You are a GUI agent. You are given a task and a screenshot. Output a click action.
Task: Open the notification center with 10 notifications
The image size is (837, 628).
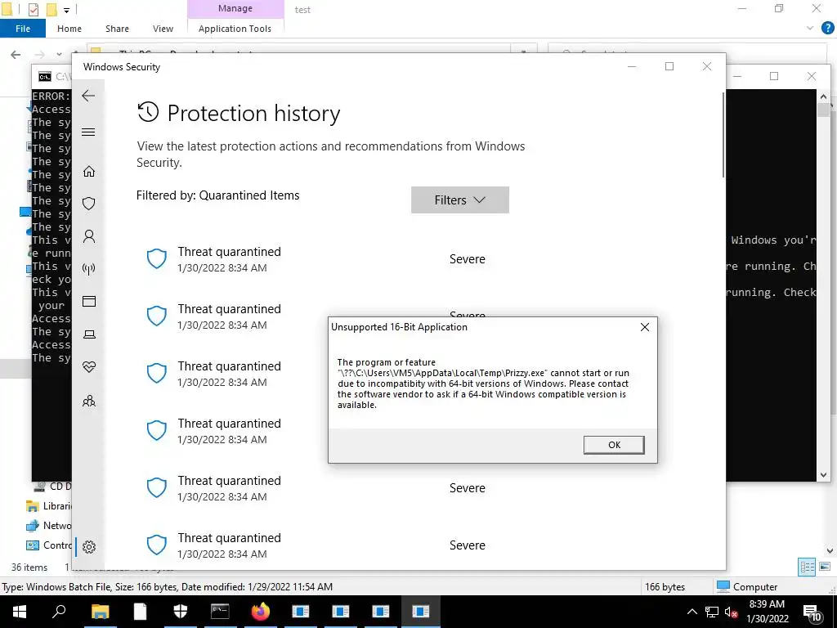point(812,612)
